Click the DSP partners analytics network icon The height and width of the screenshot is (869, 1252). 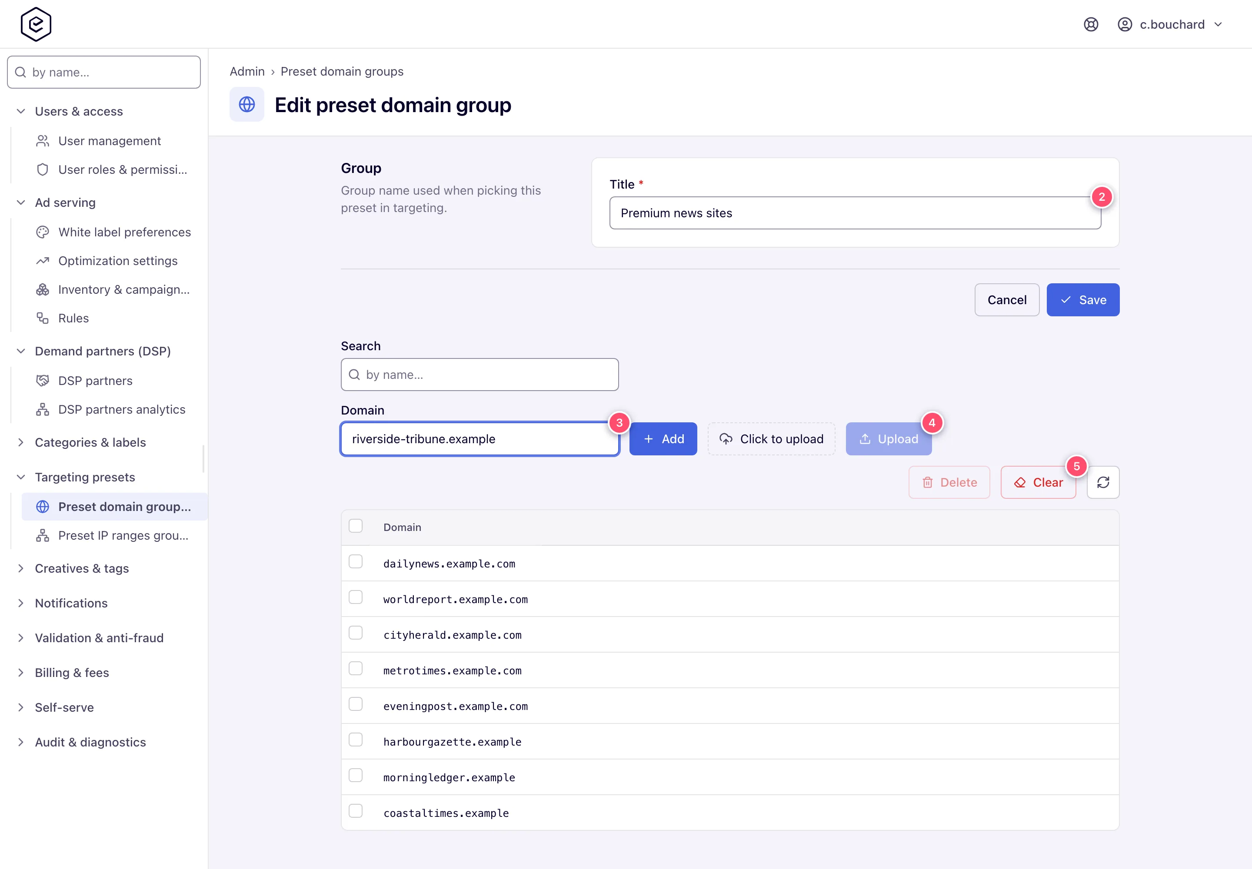click(43, 409)
